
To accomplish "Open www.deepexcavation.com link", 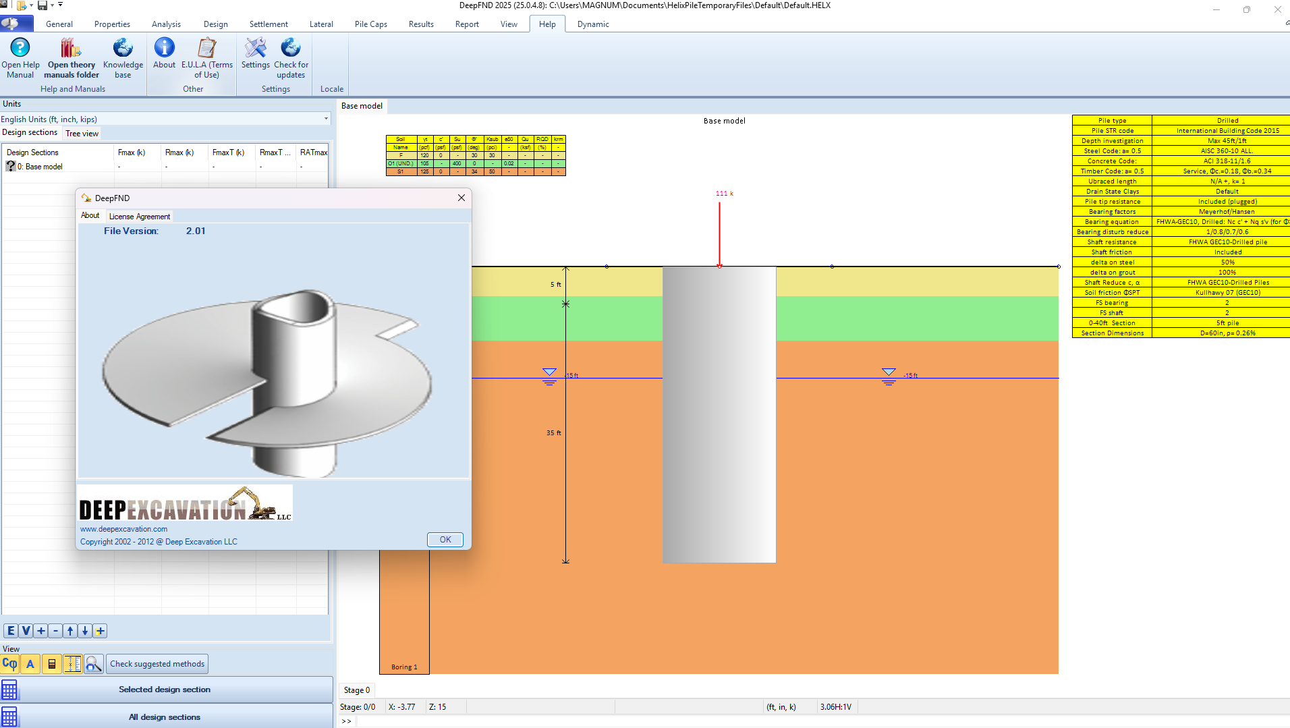I will click(124, 530).
